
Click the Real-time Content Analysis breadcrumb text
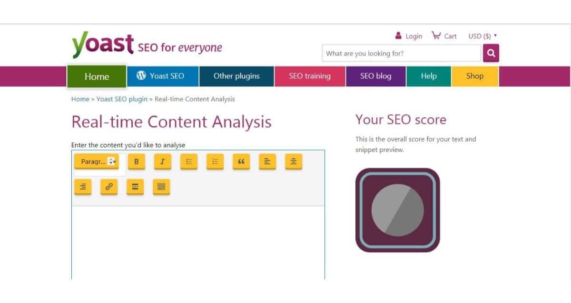pyautogui.click(x=195, y=99)
